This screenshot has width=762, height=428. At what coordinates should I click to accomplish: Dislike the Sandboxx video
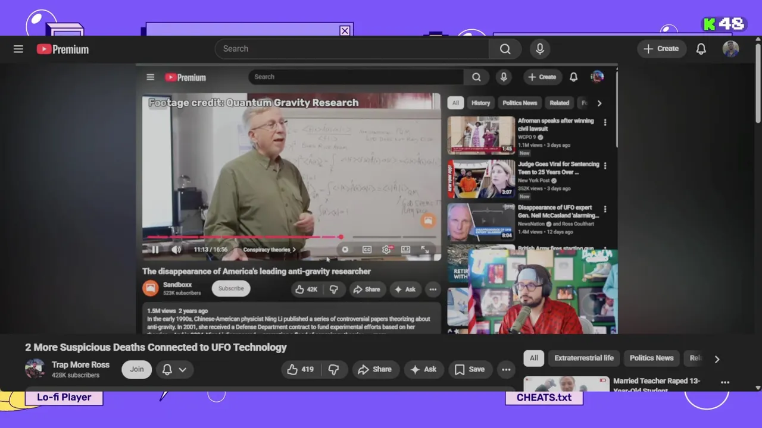coord(334,289)
